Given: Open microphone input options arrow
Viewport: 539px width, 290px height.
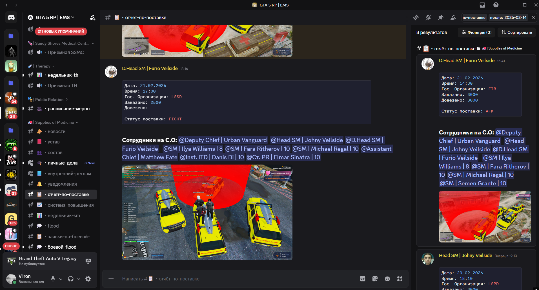Looking at the screenshot, I should pos(61,279).
